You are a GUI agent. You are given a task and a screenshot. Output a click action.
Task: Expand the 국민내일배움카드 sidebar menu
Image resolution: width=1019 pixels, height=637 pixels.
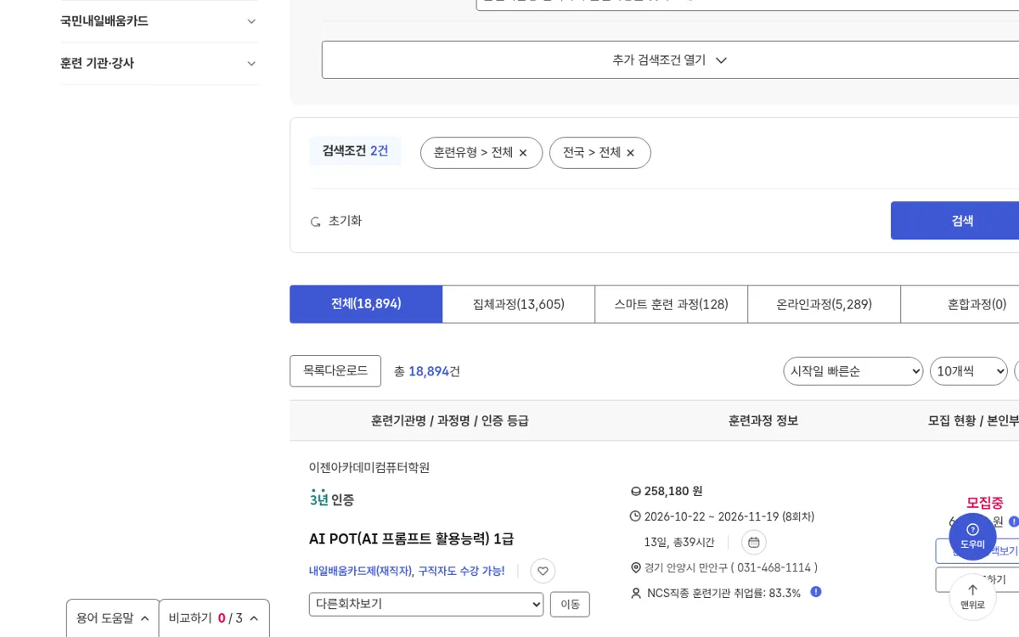(159, 21)
